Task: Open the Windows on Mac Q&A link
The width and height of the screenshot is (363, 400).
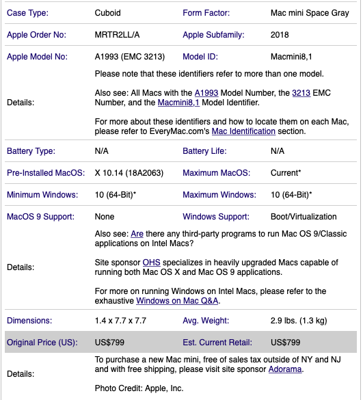Action: (177, 301)
